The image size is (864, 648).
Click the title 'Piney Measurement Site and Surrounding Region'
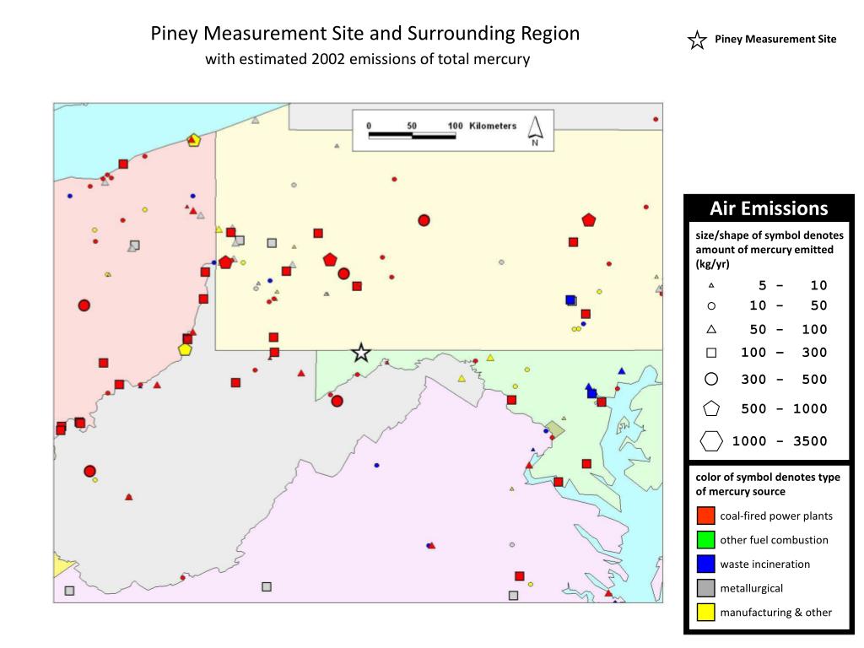point(365,33)
